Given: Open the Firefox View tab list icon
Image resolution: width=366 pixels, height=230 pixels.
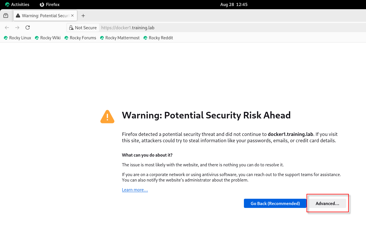Looking at the screenshot, I should [x=6, y=16].
